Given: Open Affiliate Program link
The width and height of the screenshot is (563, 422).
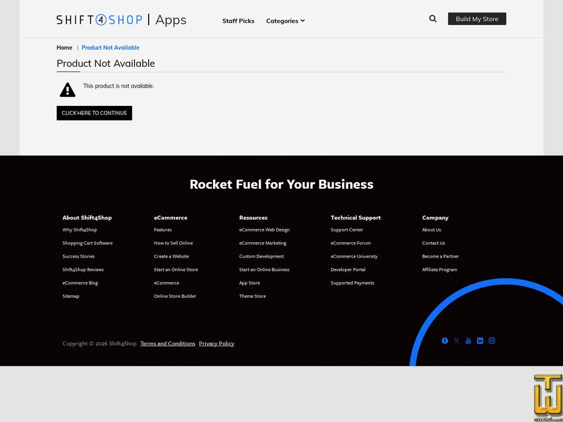Looking at the screenshot, I should tap(440, 269).
